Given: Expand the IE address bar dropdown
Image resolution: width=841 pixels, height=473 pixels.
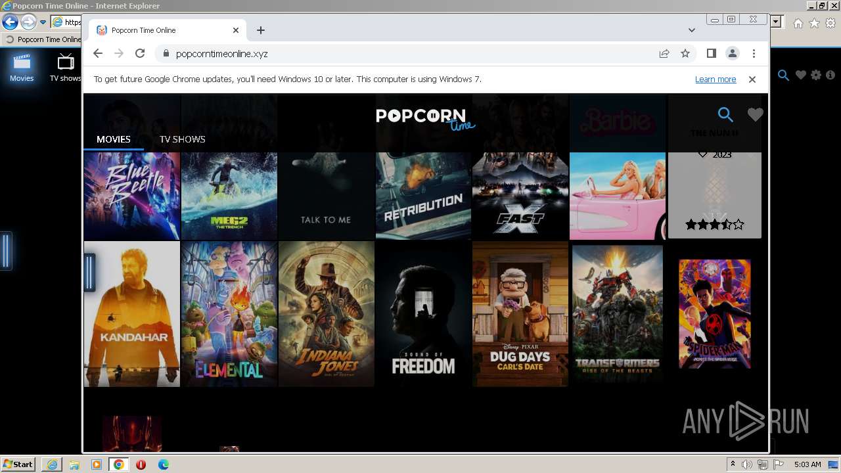Looking at the screenshot, I should pos(776,22).
